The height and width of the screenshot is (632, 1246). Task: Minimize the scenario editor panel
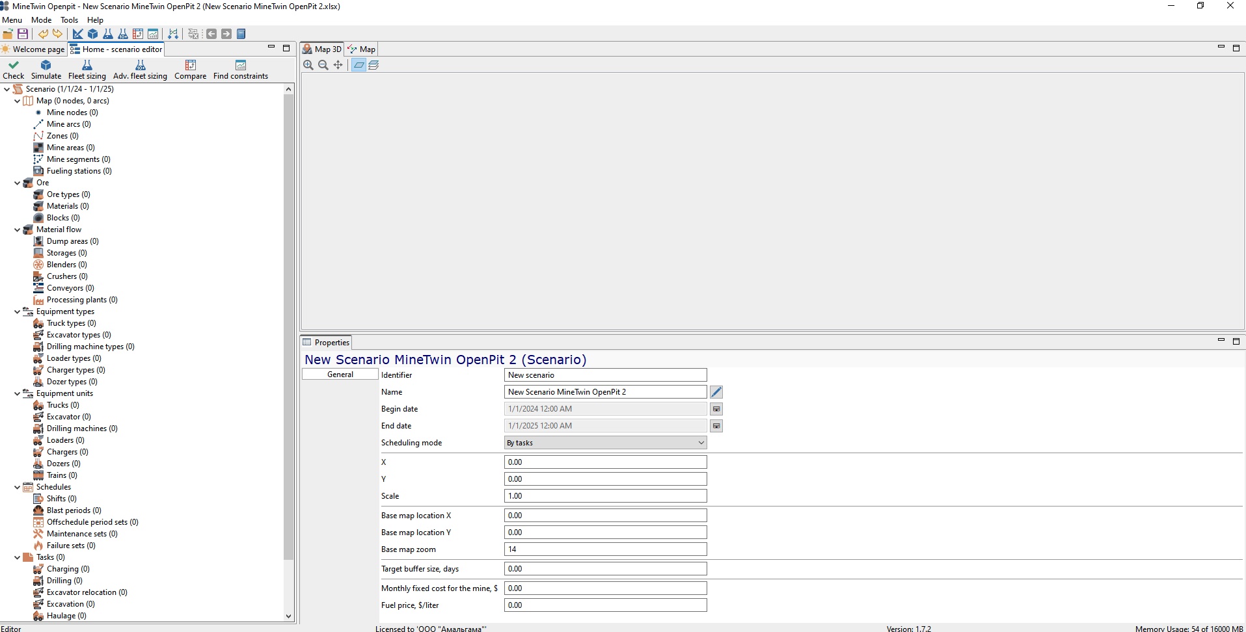pyautogui.click(x=271, y=47)
